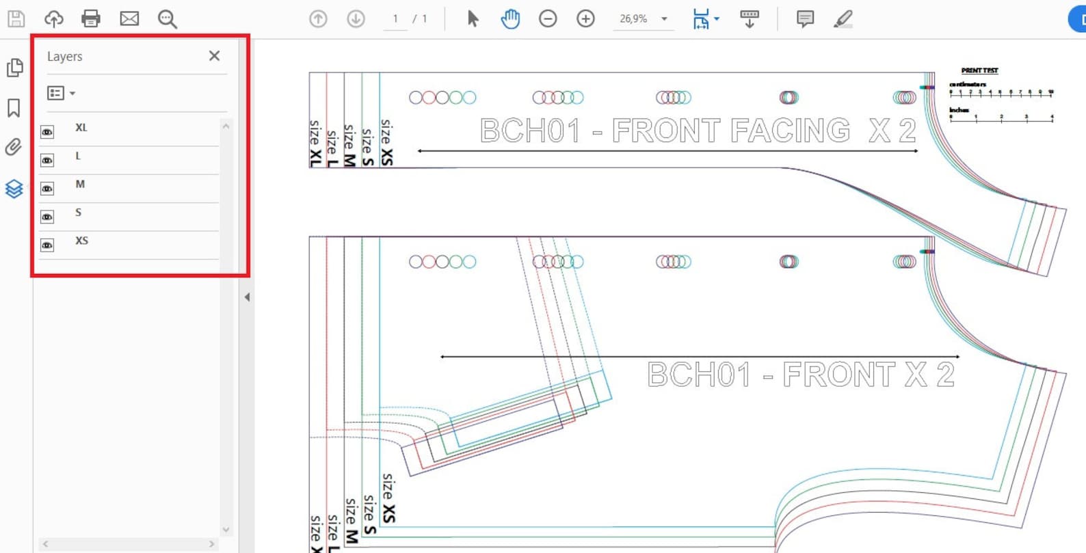The width and height of the screenshot is (1086, 553).
Task: Toggle visibility of XS layer
Action: point(47,245)
